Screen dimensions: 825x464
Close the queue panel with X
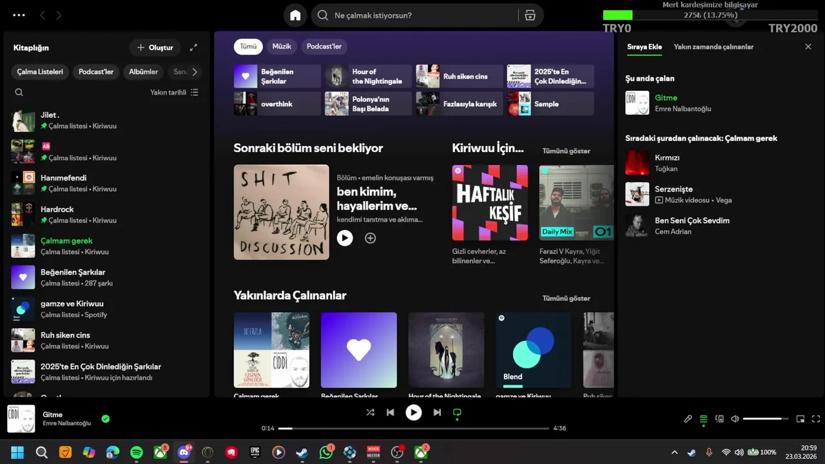(x=808, y=46)
